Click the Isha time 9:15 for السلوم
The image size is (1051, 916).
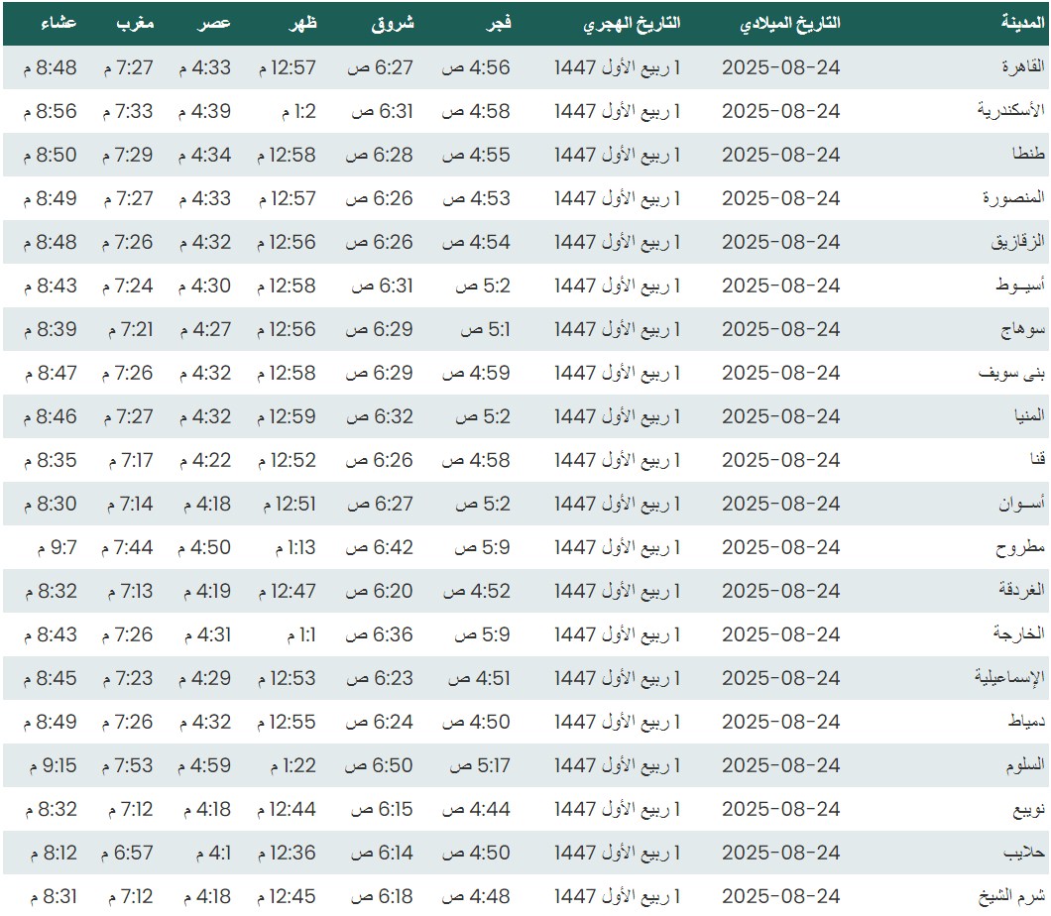tap(52, 765)
